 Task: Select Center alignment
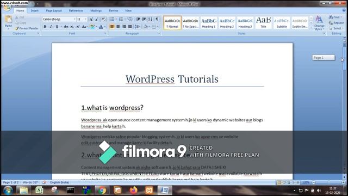(x=118, y=27)
